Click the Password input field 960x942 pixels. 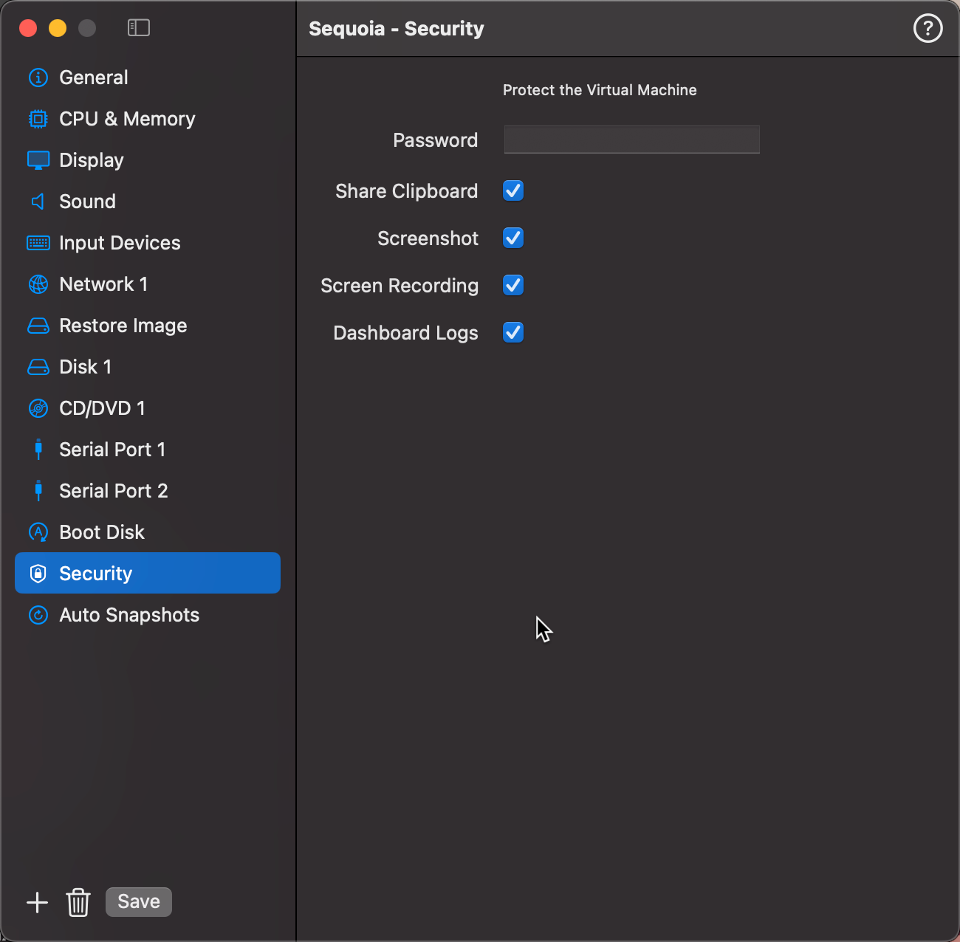pyautogui.click(x=631, y=140)
